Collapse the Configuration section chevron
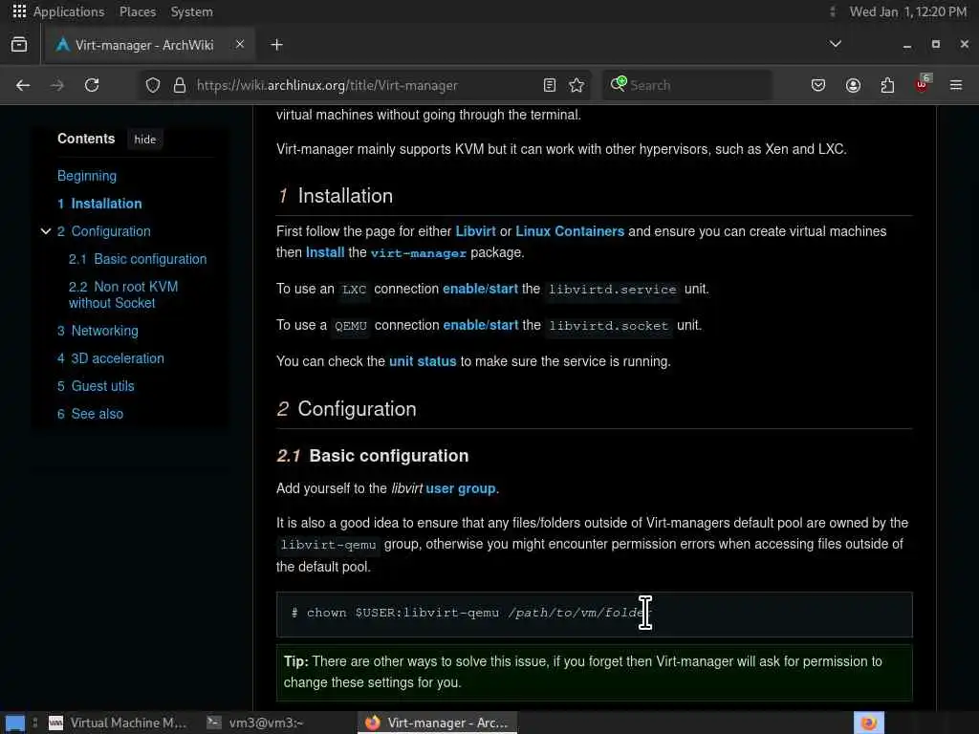 [46, 231]
